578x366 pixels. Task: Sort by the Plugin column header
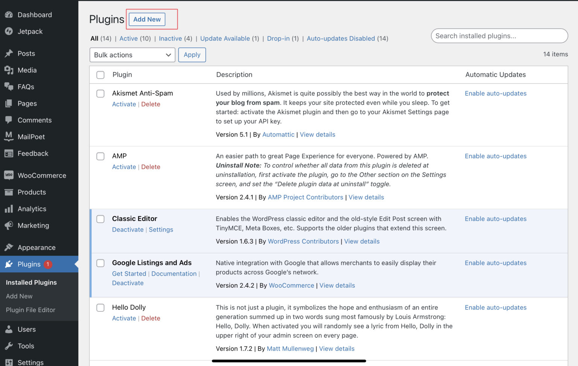122,75
